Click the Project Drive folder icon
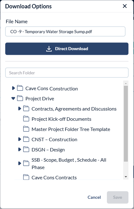Image resolution: width=134 pixels, height=209 pixels. 20,98
